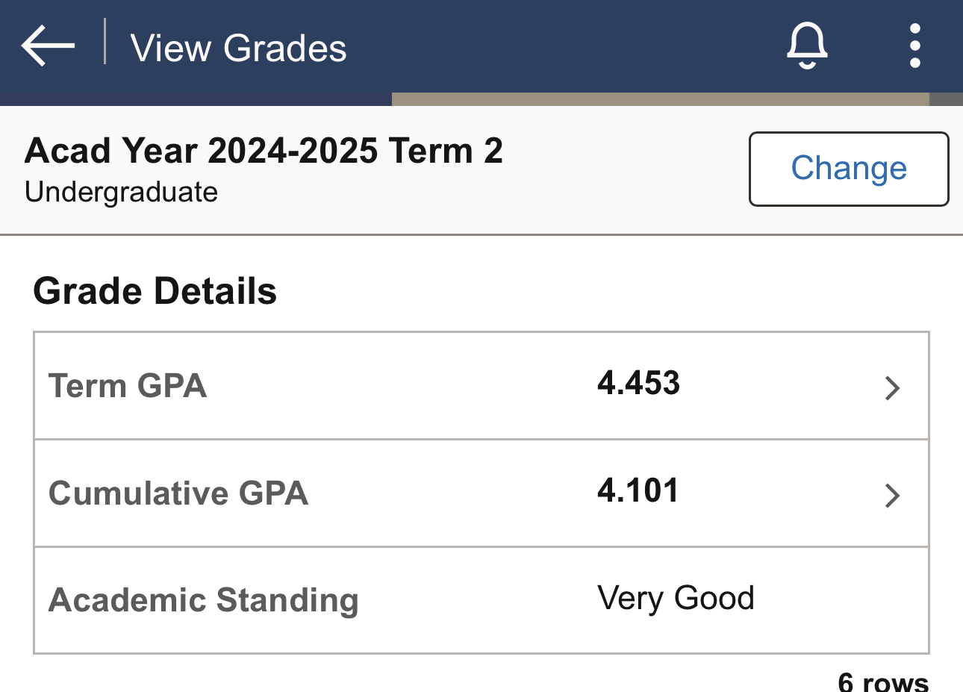Image resolution: width=963 pixels, height=692 pixels.
Task: Open the three-dot more options menu
Action: click(x=915, y=46)
